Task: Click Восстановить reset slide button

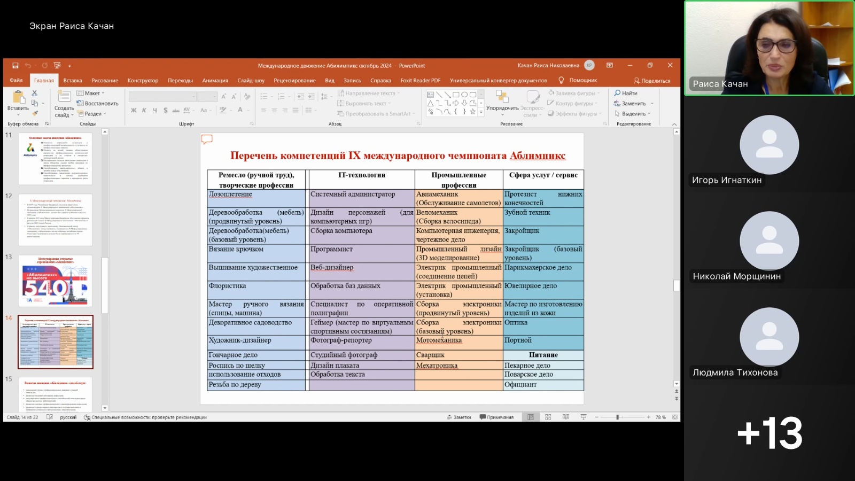Action: click(98, 104)
